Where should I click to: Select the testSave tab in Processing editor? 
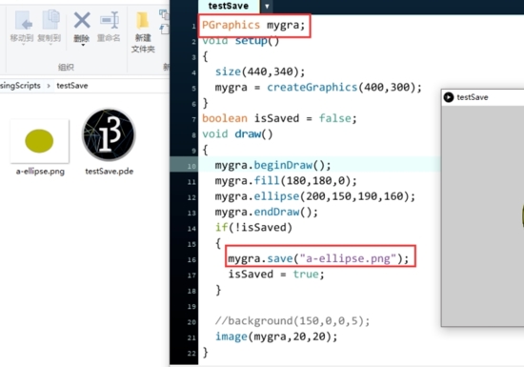tap(229, 6)
